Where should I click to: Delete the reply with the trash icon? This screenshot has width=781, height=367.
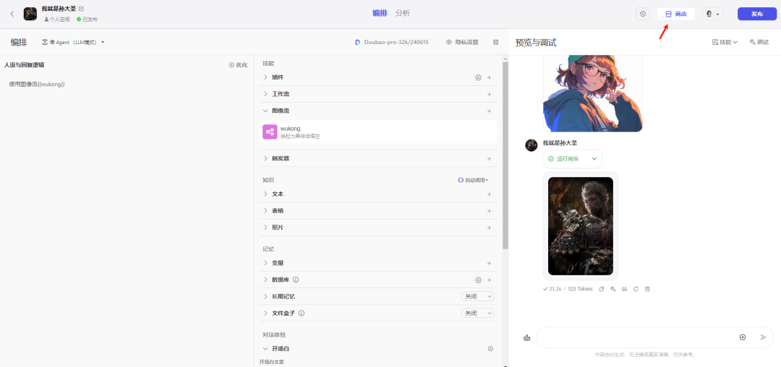coord(647,289)
